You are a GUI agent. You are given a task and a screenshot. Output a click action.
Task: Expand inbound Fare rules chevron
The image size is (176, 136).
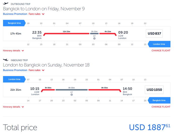[43, 70]
